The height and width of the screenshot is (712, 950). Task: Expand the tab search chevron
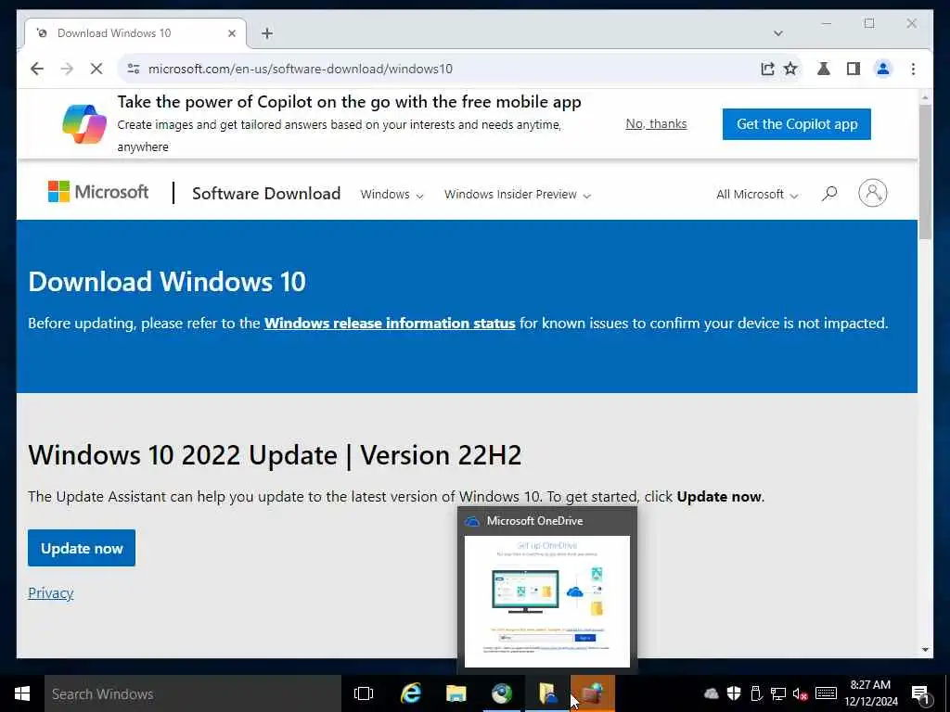coord(778,33)
